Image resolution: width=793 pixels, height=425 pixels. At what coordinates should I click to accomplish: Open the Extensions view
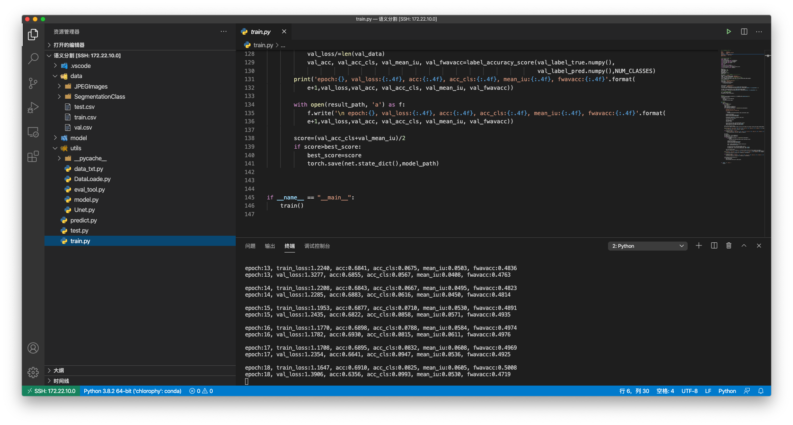pos(33,156)
